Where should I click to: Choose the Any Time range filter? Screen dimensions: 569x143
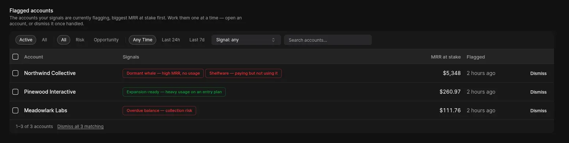tap(143, 40)
